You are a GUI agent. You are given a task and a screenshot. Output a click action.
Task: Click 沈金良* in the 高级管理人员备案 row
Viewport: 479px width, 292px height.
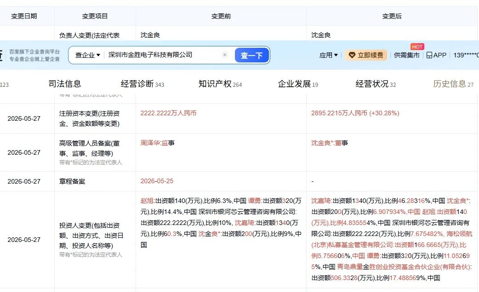point(322,143)
